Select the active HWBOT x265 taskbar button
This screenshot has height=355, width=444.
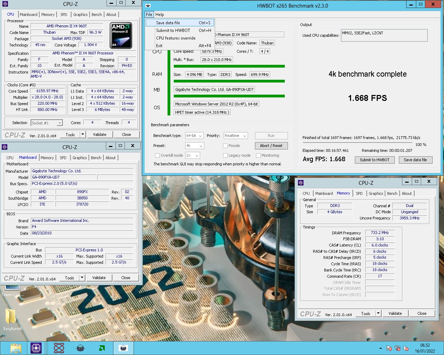tap(123, 348)
